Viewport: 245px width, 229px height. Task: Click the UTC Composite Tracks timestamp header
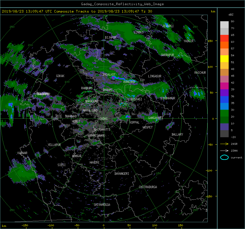click(77, 11)
